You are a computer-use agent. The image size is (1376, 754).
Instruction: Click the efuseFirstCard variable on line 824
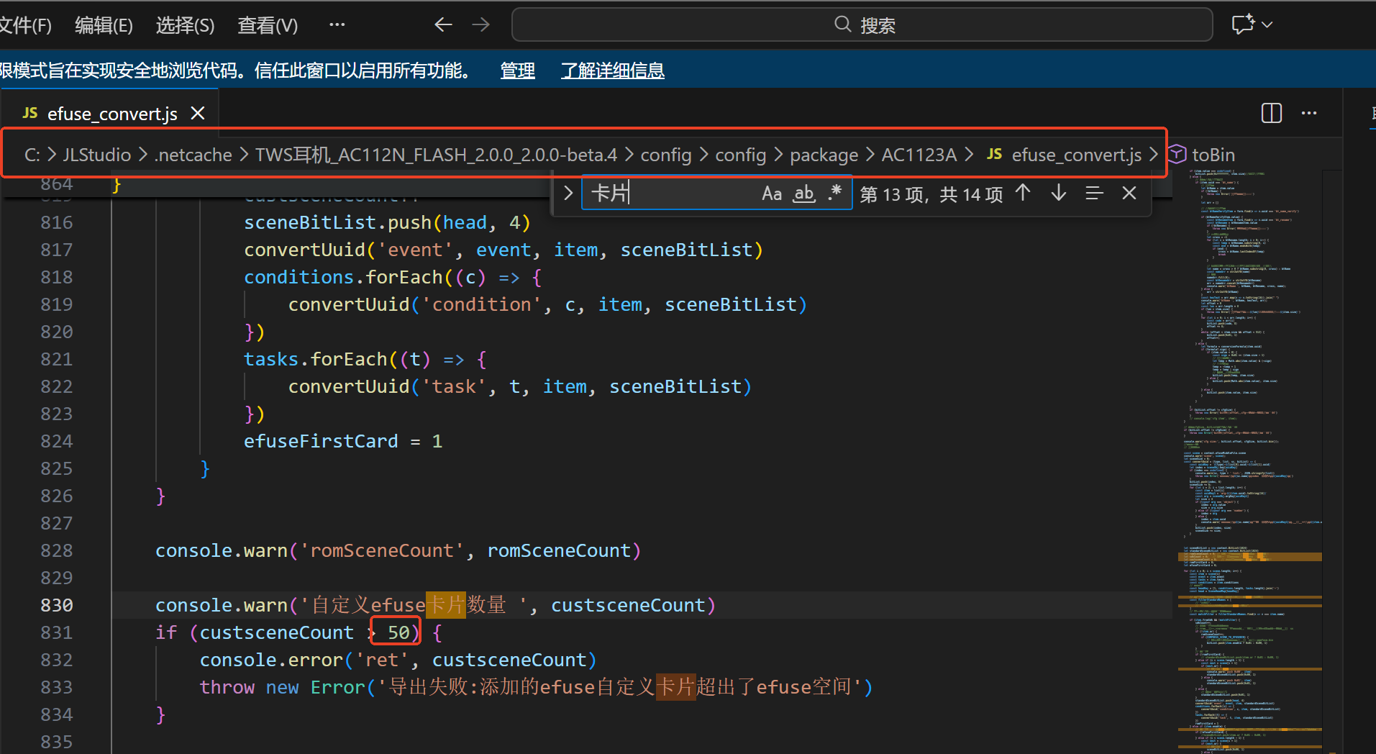click(321, 441)
